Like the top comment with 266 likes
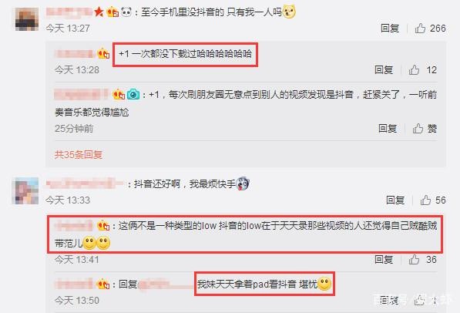This screenshot has width=460, height=313. click(420, 29)
